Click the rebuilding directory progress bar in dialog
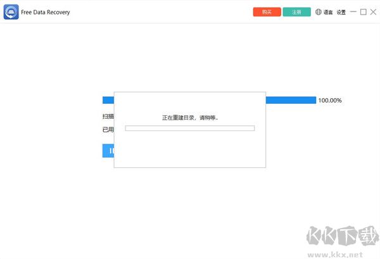The image size is (380, 259). click(190, 128)
